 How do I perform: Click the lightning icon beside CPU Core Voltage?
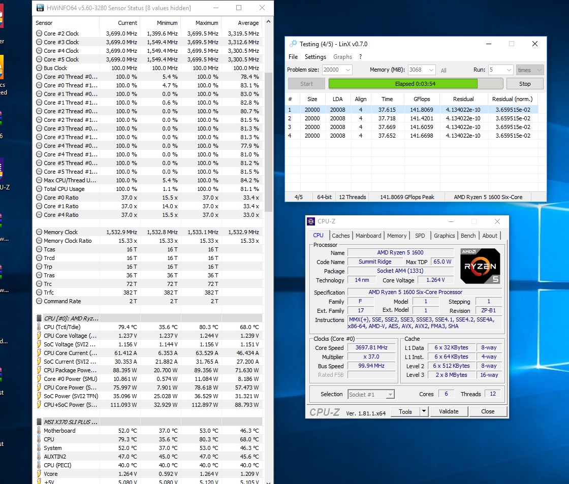tap(39, 336)
